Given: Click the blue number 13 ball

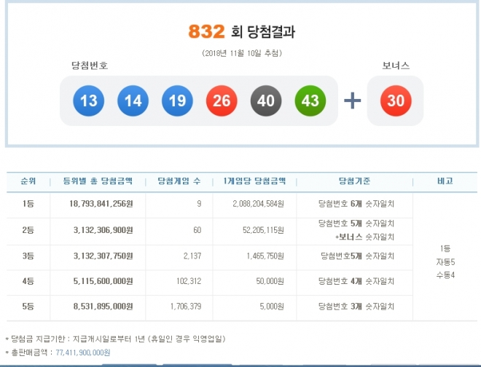Looking at the screenshot, I should click(x=88, y=100).
